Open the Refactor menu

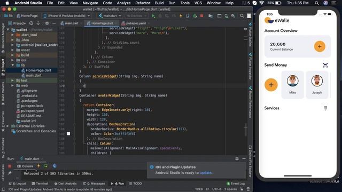pyautogui.click(x=143, y=3)
